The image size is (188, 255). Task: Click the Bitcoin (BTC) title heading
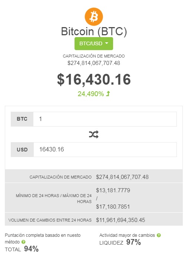coord(94,32)
